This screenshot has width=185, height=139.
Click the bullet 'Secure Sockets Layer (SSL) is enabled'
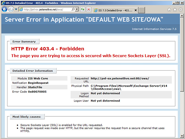click(x=62, y=125)
